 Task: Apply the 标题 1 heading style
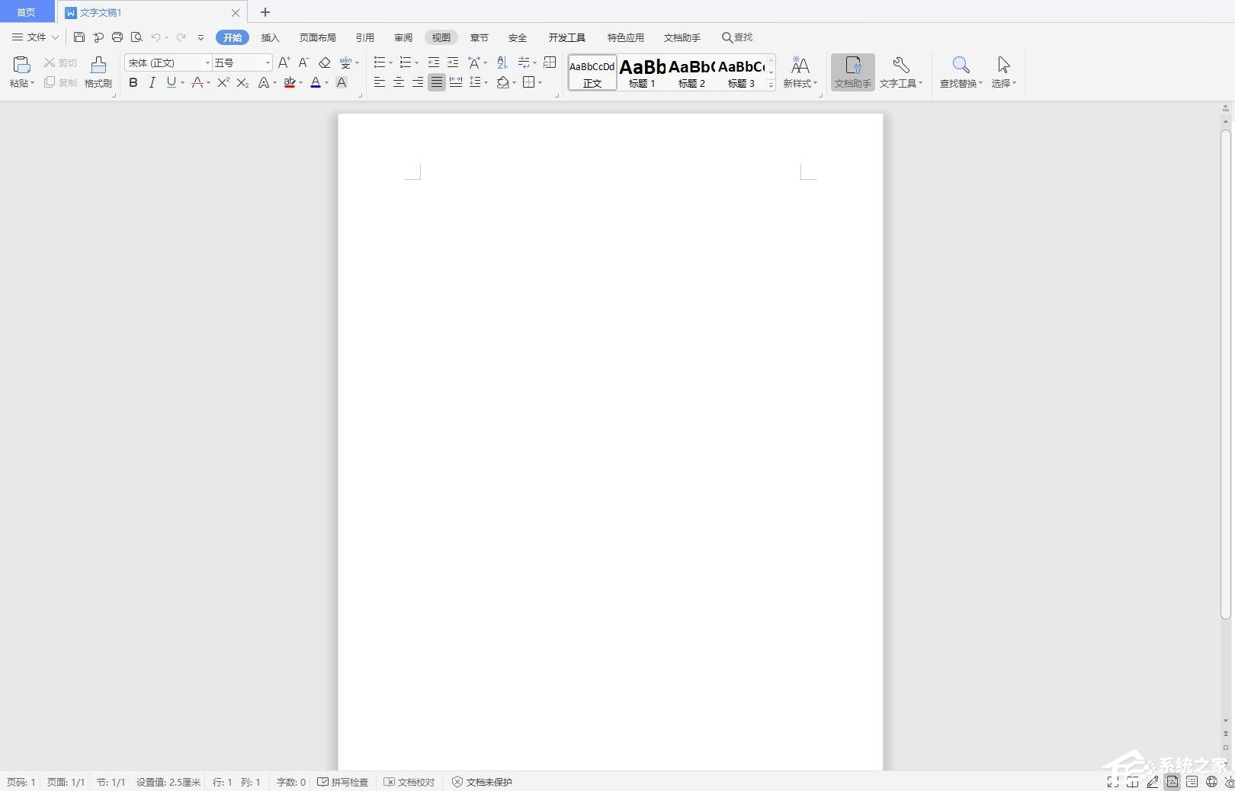[642, 72]
